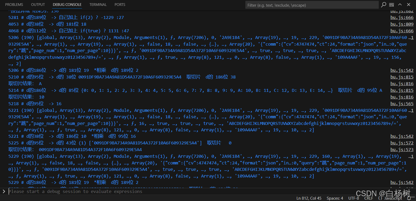This screenshot has width=416, height=201.
Task: Switch to the TERMINAL tab
Action: coord(98,5)
